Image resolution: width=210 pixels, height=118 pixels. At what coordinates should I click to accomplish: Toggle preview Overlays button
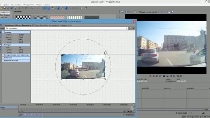[x=162, y=12]
